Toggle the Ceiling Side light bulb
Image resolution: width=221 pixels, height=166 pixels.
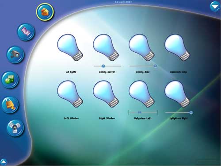[142, 47]
